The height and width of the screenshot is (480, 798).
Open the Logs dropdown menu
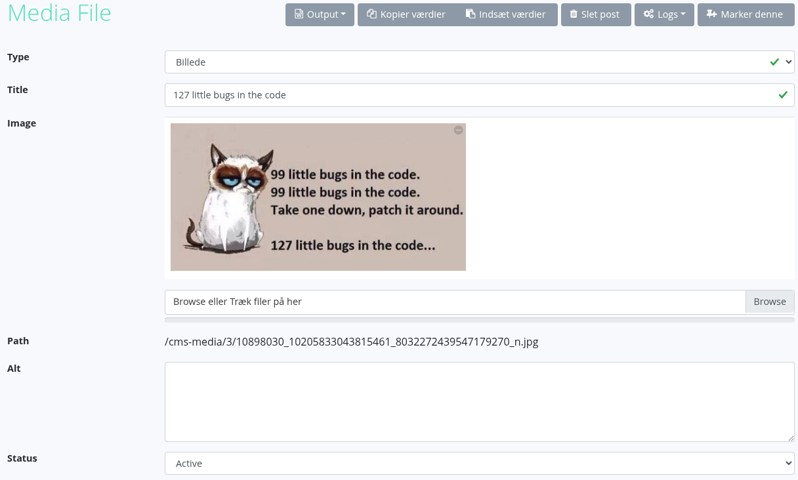664,15
